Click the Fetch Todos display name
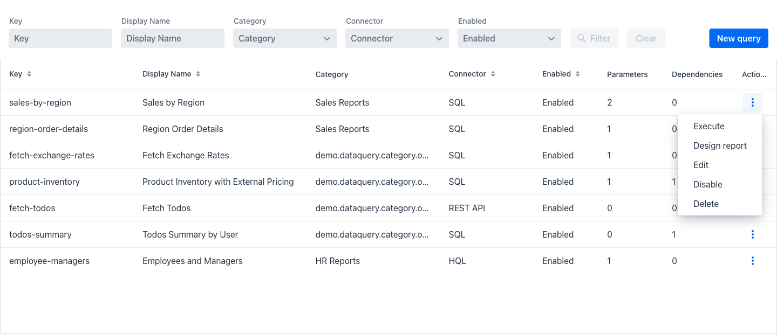777x334 pixels. coord(166,208)
